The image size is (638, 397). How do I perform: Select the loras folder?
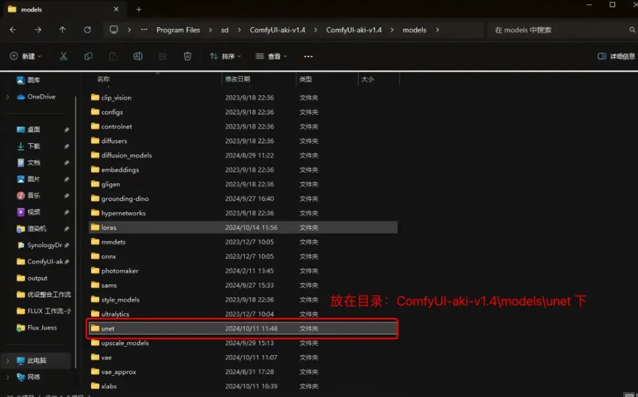[x=243, y=228]
